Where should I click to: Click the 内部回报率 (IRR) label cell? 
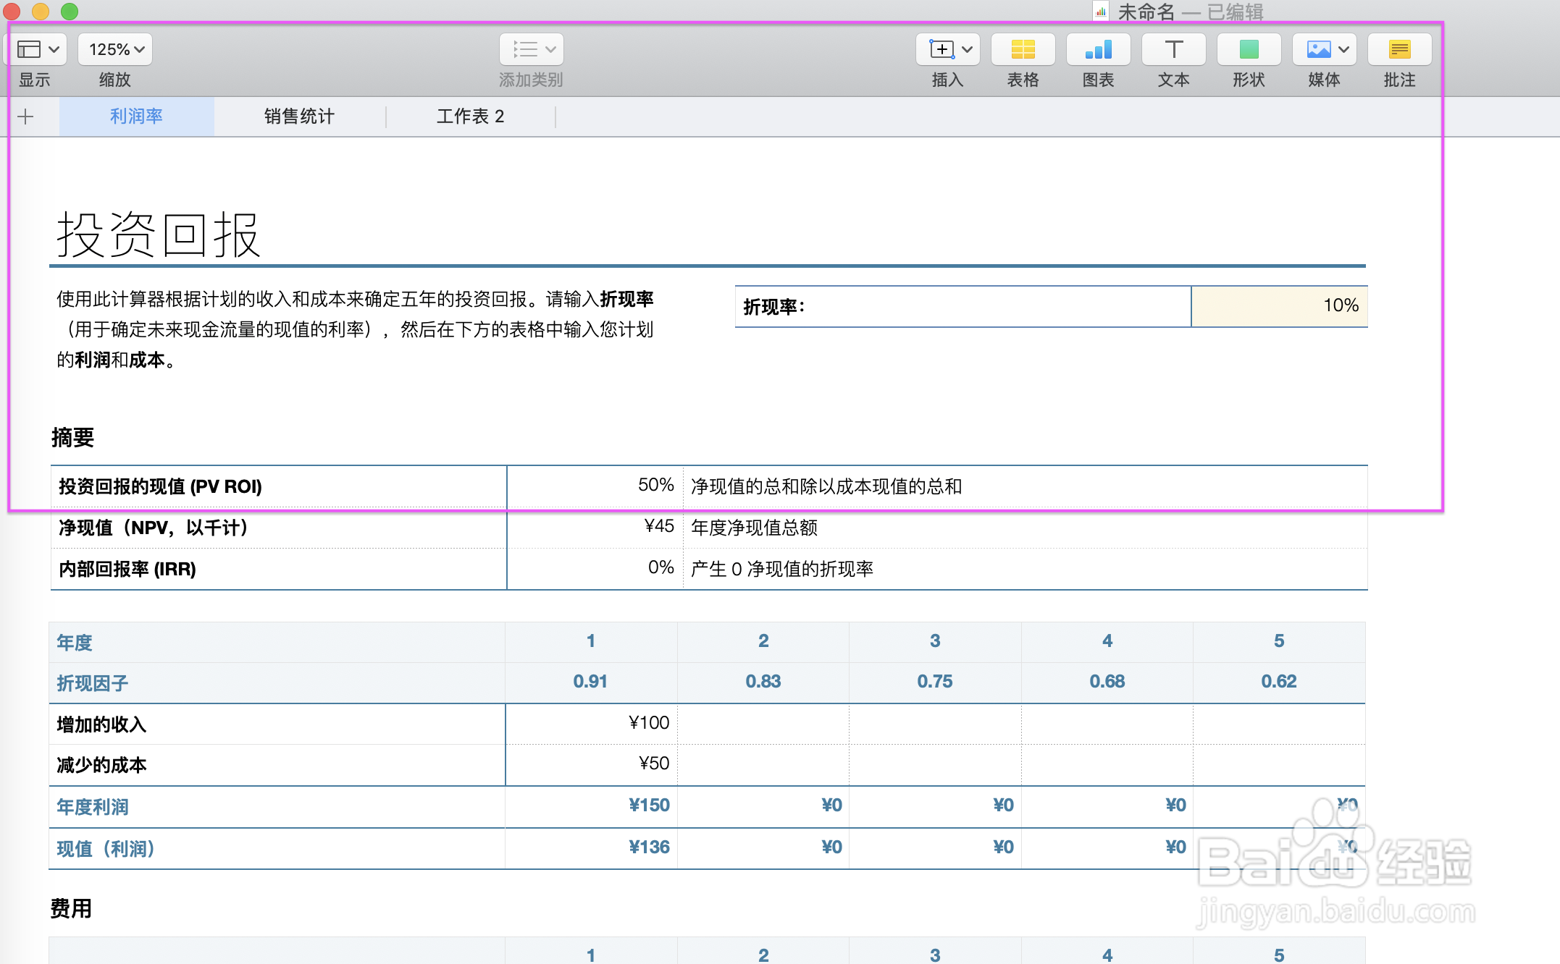(279, 568)
